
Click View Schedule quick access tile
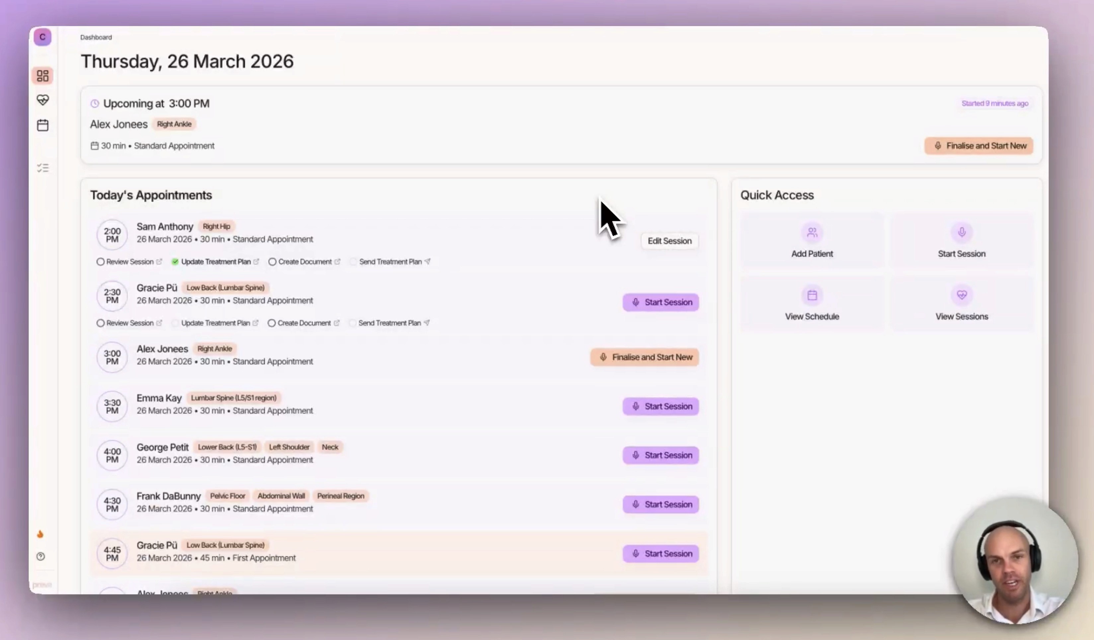(x=812, y=304)
